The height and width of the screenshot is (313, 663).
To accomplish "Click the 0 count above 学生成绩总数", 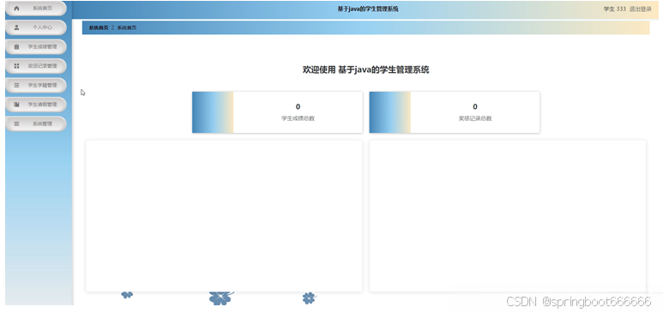I will click(x=298, y=106).
